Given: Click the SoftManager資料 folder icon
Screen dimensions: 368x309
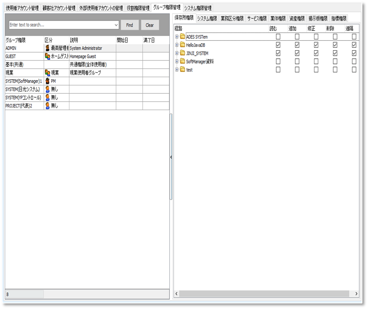Looking at the screenshot, I should (x=183, y=61).
